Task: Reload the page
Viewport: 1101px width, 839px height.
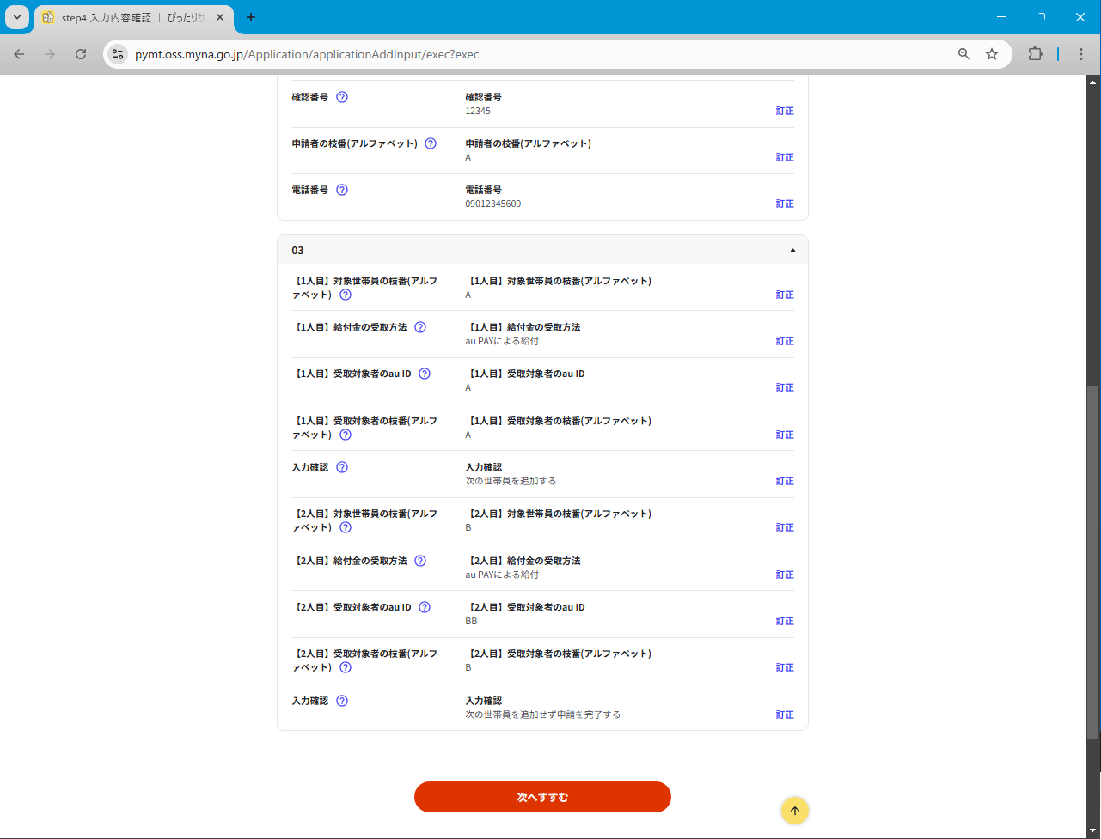Action: 81,54
